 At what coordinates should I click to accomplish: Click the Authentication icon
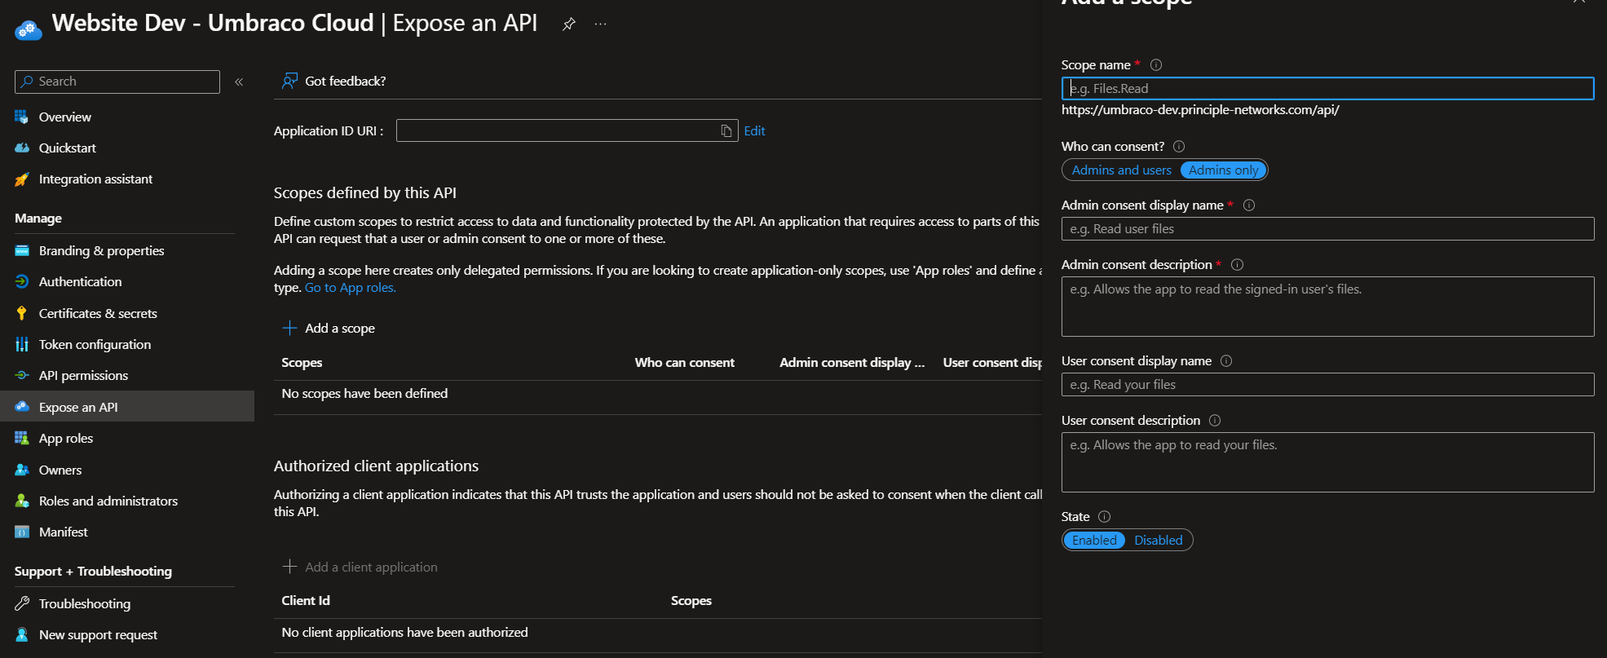(x=22, y=282)
